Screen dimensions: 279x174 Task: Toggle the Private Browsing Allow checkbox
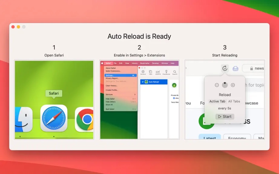click(174, 98)
